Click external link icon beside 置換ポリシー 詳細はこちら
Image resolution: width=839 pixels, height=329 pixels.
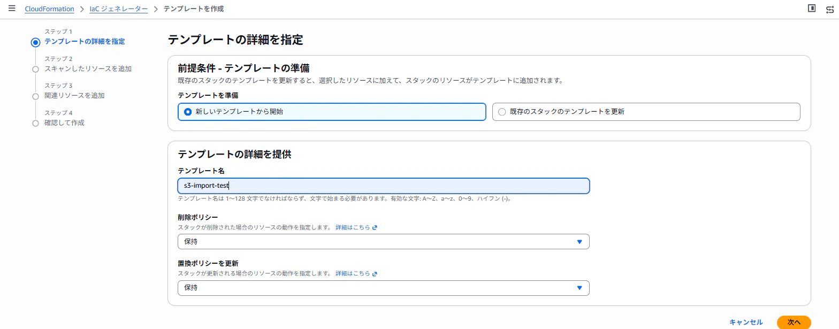[x=375, y=274]
